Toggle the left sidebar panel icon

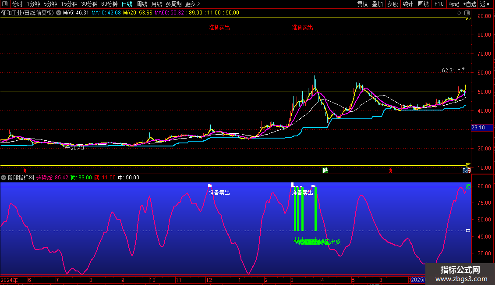pos(4,4)
